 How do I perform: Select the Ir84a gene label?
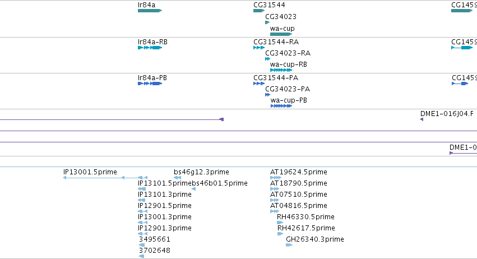click(x=146, y=5)
